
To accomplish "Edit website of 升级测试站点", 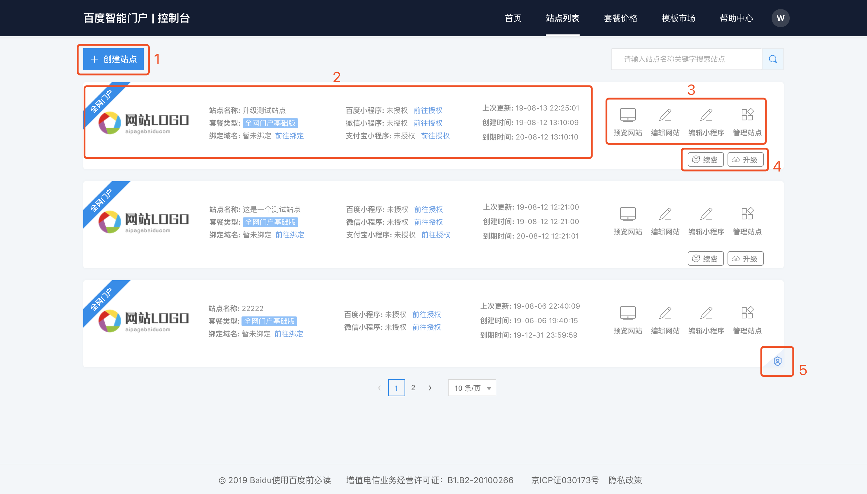I will [665, 122].
